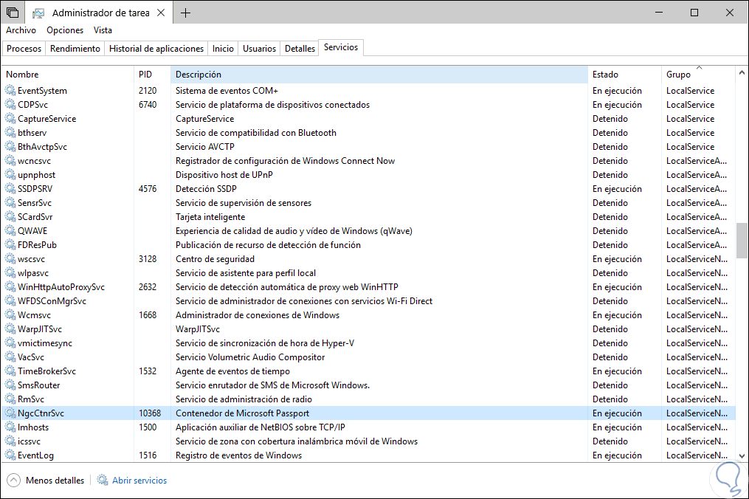
Task: Click the WarpJITSvc gear icon
Action: coord(10,328)
